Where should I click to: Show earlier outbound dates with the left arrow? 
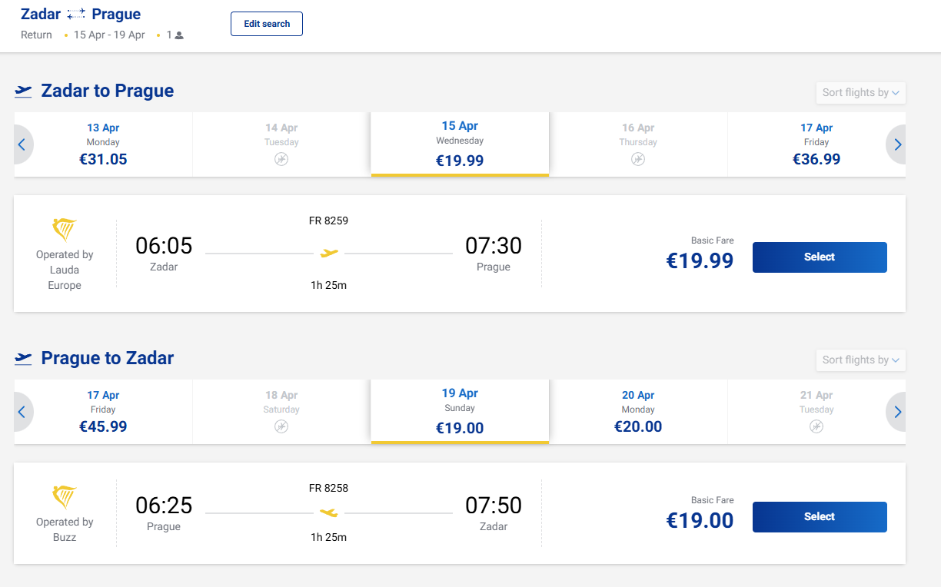pyautogui.click(x=22, y=144)
